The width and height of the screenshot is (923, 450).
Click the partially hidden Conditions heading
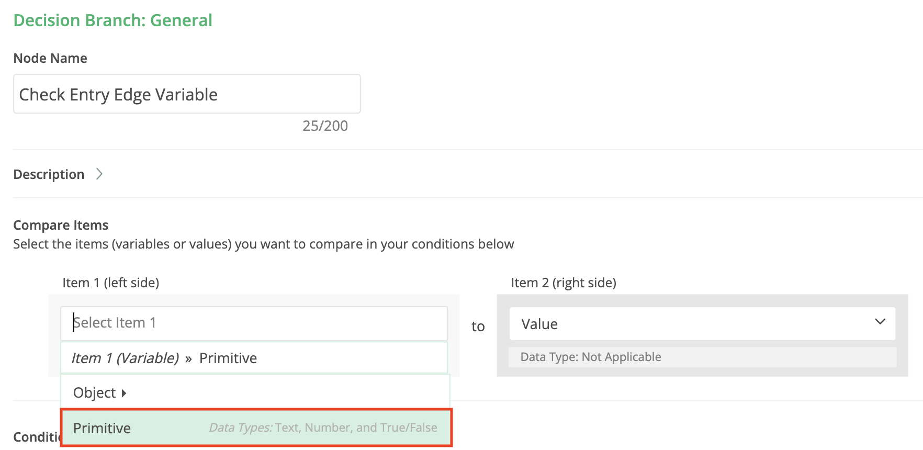(x=36, y=437)
